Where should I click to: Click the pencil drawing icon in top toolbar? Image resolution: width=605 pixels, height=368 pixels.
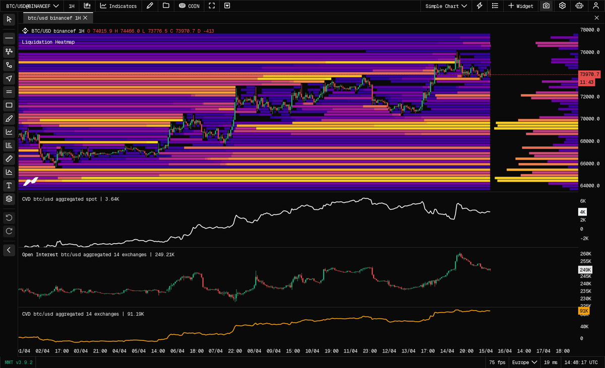click(x=150, y=6)
